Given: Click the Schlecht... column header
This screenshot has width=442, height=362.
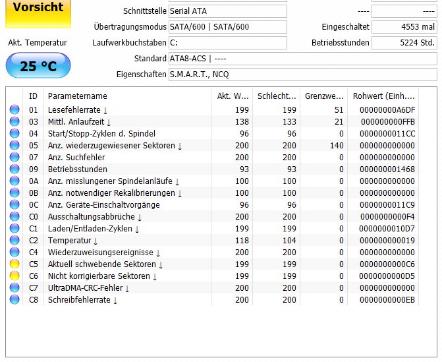Looking at the screenshot, I should pyautogui.click(x=277, y=96).
